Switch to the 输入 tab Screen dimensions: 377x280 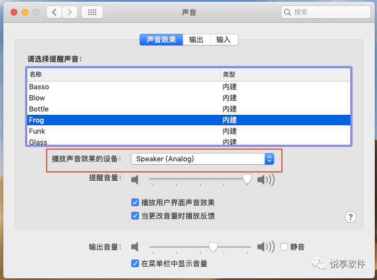tap(224, 39)
